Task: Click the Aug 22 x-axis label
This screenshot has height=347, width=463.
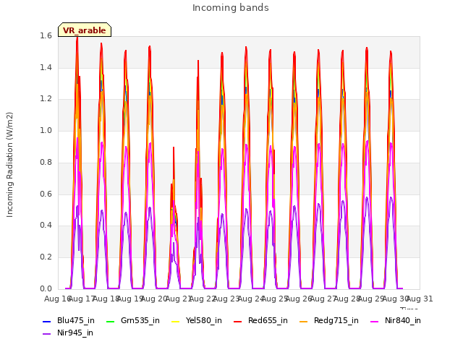Action: [203, 299]
